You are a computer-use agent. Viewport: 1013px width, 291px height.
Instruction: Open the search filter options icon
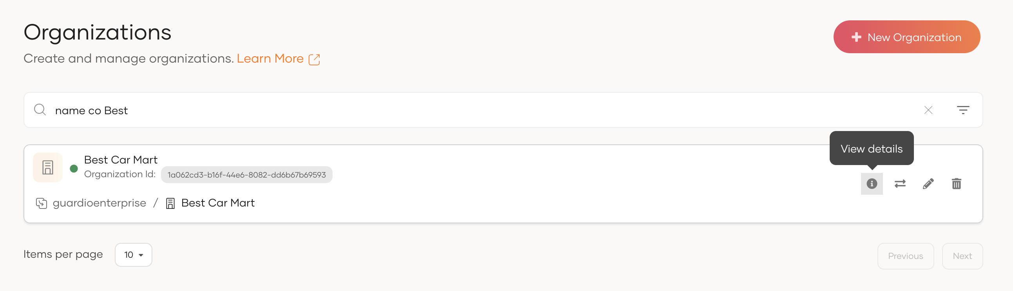click(963, 110)
